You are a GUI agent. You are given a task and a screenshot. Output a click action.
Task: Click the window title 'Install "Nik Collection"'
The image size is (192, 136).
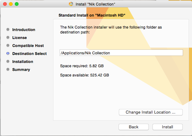pos(95,4)
